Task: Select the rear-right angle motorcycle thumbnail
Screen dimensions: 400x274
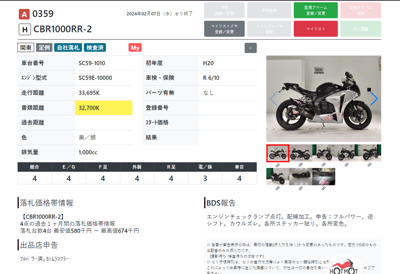Action: coord(370,153)
